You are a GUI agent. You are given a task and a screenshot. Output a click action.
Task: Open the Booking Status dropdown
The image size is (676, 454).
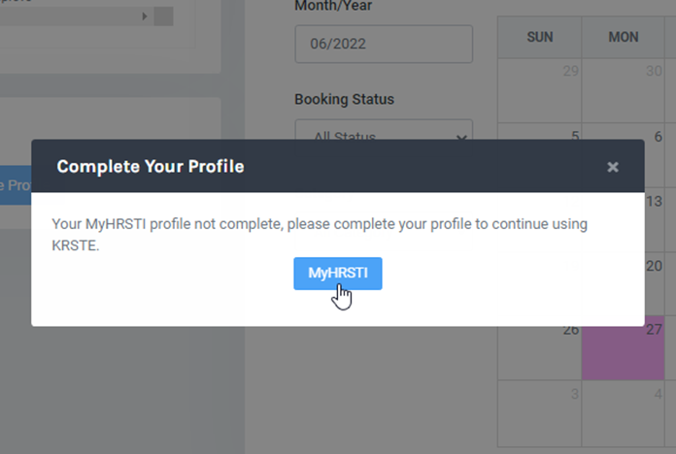click(384, 130)
